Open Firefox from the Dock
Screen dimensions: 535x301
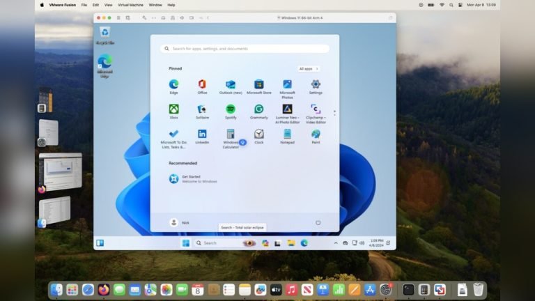point(104,290)
